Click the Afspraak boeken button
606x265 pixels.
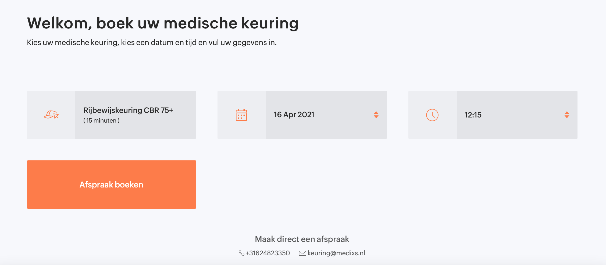pyautogui.click(x=111, y=185)
